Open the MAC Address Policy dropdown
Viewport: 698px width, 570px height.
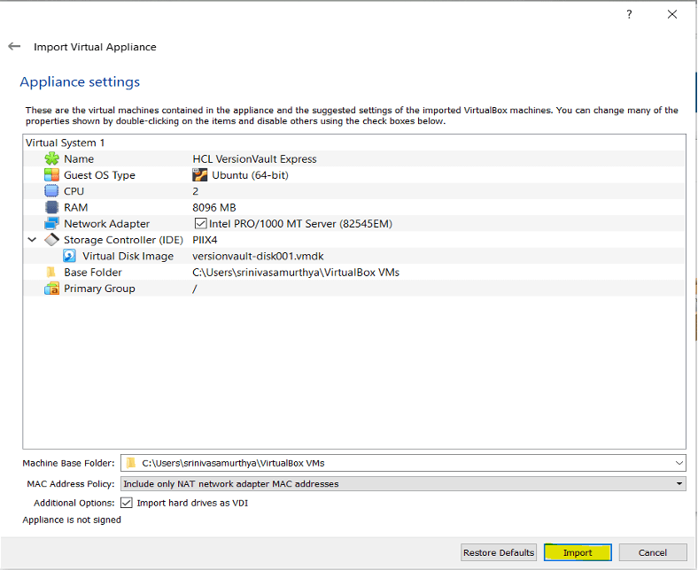click(x=403, y=483)
